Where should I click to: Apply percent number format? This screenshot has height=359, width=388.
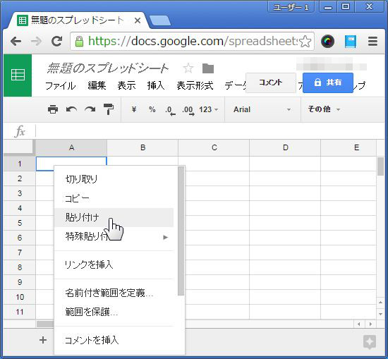[152, 109]
